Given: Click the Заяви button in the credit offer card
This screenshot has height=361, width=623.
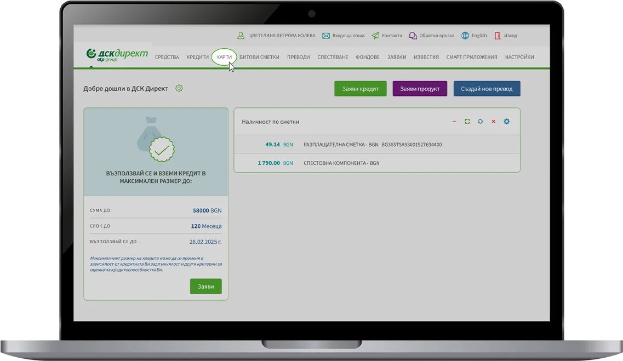Looking at the screenshot, I should pos(206,286).
